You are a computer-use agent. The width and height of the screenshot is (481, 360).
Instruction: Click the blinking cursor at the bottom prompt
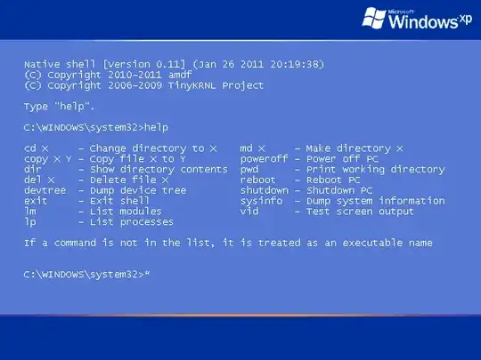pyautogui.click(x=147, y=273)
